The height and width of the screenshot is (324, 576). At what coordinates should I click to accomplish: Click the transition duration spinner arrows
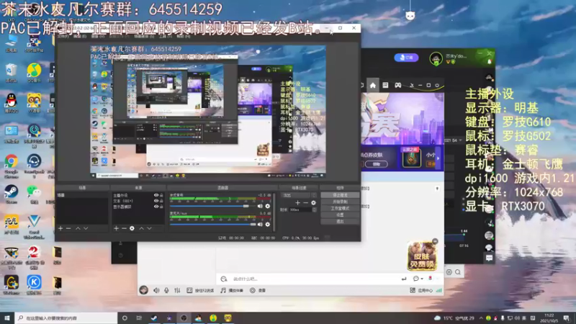[315, 210]
